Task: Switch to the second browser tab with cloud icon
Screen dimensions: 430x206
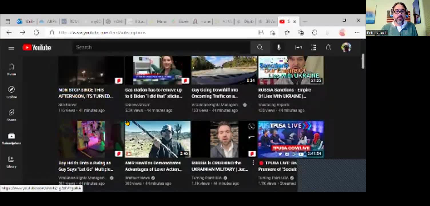Action: pyautogui.click(x=48, y=21)
